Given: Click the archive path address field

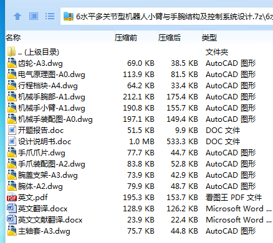Looking at the screenshot, I should pos(166,16).
